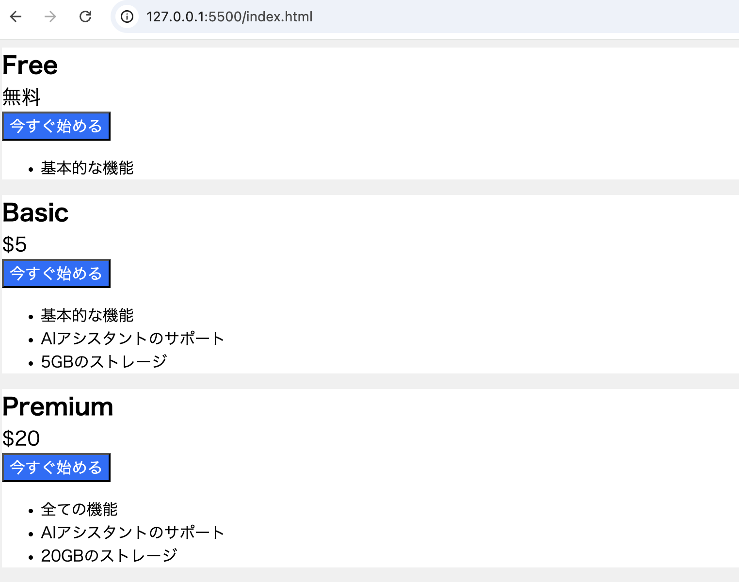The image size is (739, 582).
Task: Click the $5 price label
Action: [x=15, y=245]
